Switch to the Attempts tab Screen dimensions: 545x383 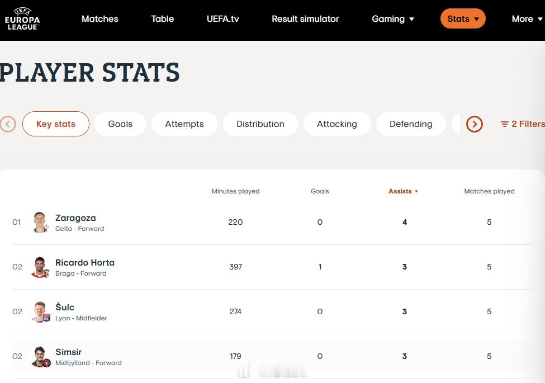coord(184,124)
